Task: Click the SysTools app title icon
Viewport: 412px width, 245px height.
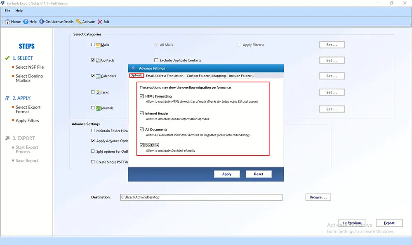Action: click(x=3, y=3)
